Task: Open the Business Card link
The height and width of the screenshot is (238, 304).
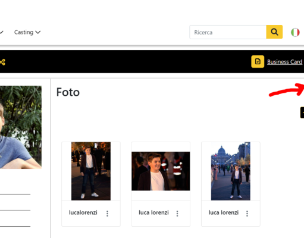Action: (x=284, y=62)
